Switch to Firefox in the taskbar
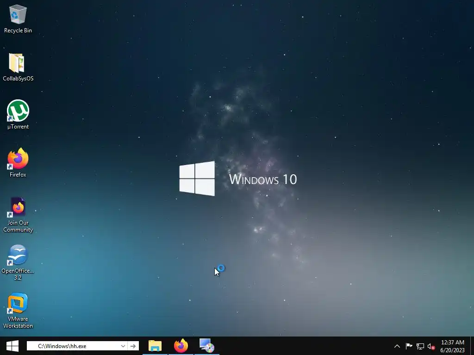The width and height of the screenshot is (474, 355). [x=181, y=346]
